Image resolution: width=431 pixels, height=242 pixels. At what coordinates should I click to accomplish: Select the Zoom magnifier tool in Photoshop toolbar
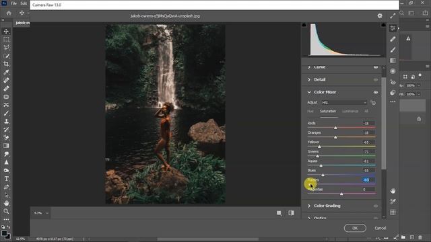click(6, 211)
